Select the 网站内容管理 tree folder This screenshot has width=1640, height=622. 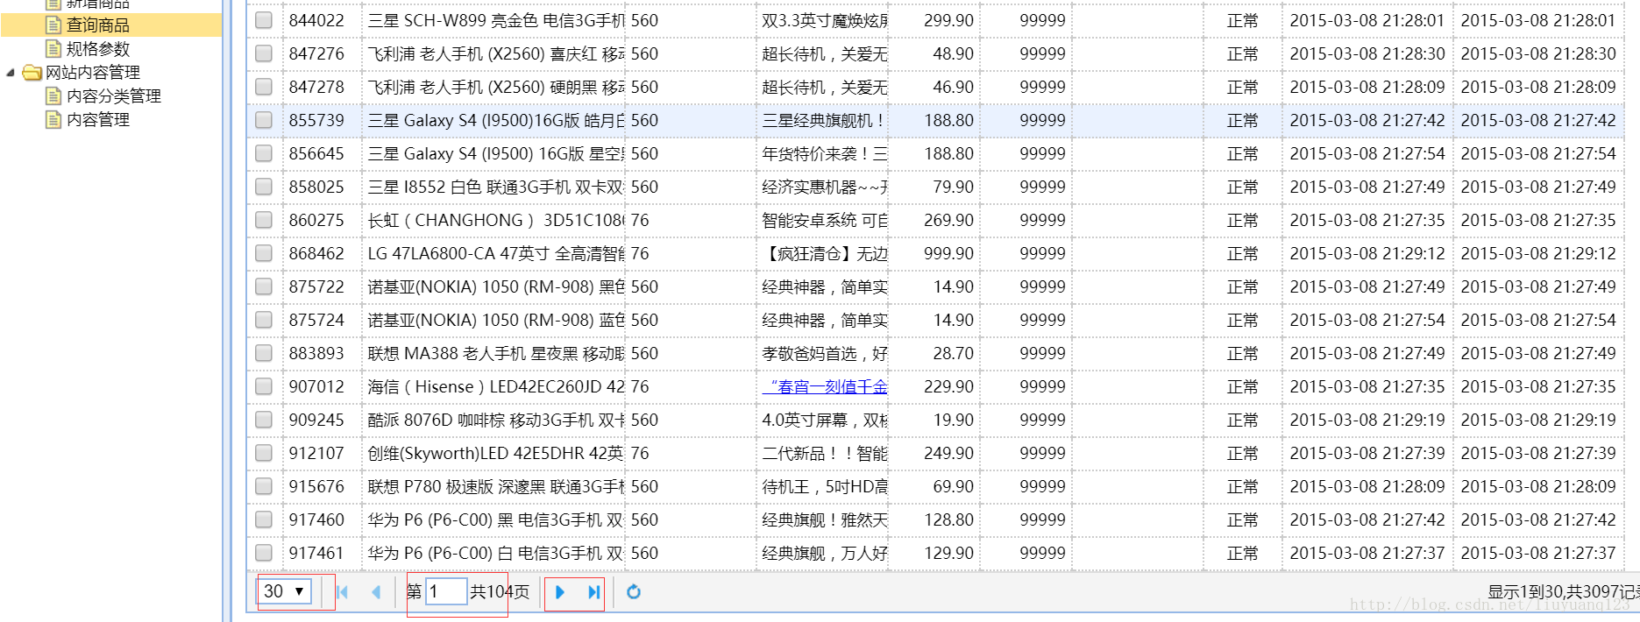(93, 72)
